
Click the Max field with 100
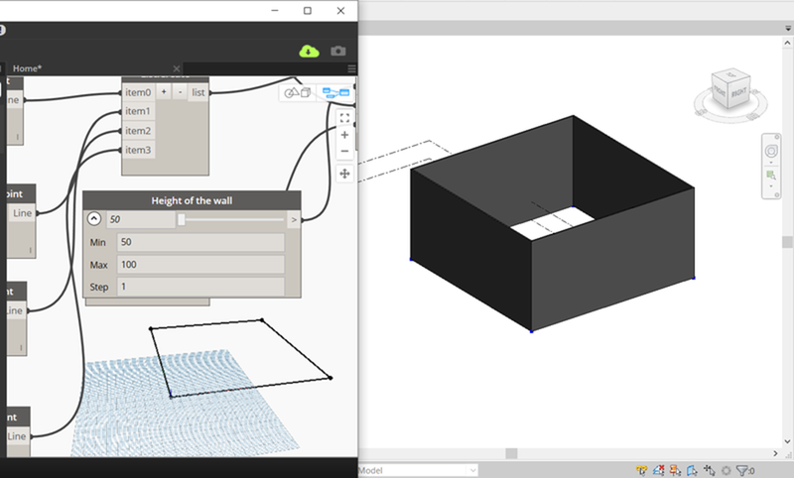[200, 265]
